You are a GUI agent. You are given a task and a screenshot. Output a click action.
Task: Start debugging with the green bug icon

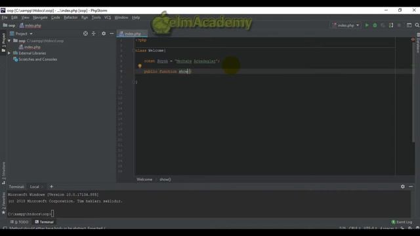pyautogui.click(x=375, y=25)
